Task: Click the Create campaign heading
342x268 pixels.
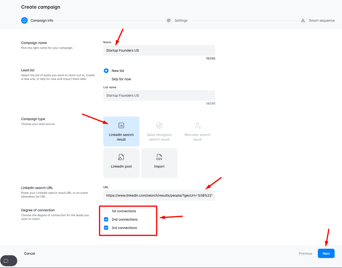Action: tap(41, 7)
